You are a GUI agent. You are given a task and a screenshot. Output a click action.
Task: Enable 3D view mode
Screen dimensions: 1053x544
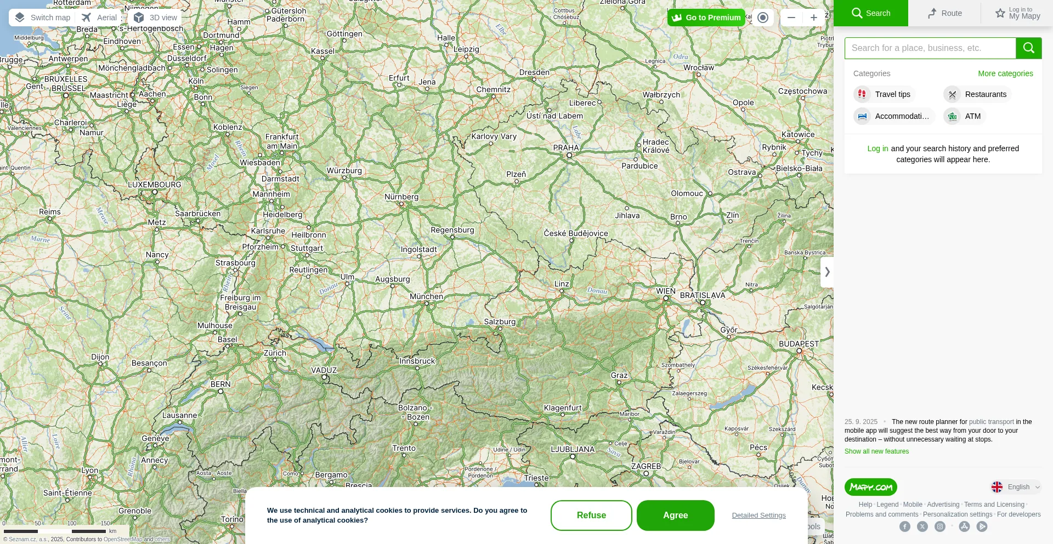[156, 18]
